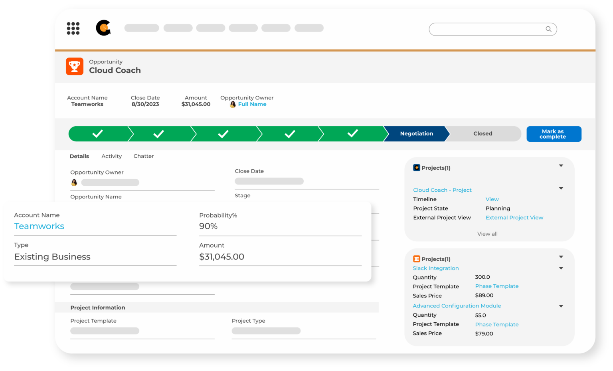The height and width of the screenshot is (371, 613).
Task: Open the Chatter tab
Action: (x=143, y=156)
